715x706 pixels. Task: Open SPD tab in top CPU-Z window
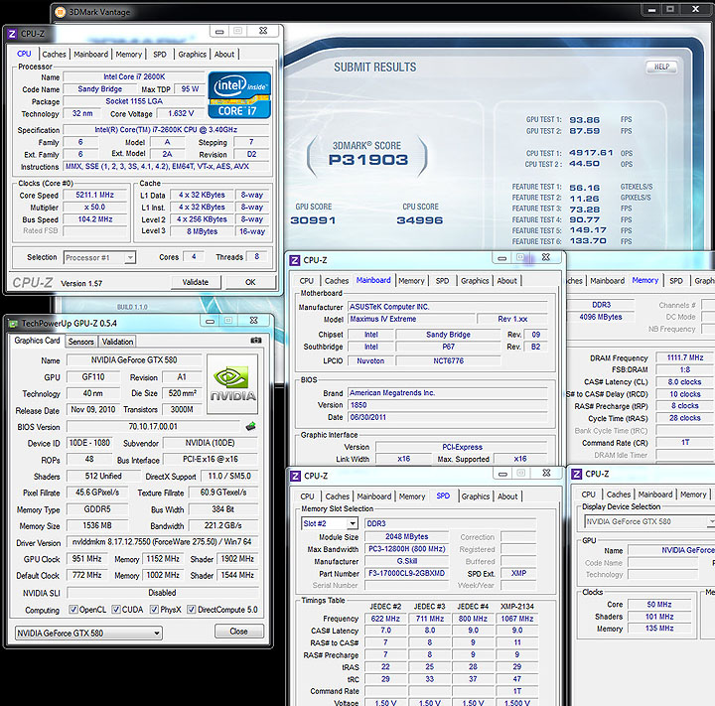pyautogui.click(x=160, y=54)
